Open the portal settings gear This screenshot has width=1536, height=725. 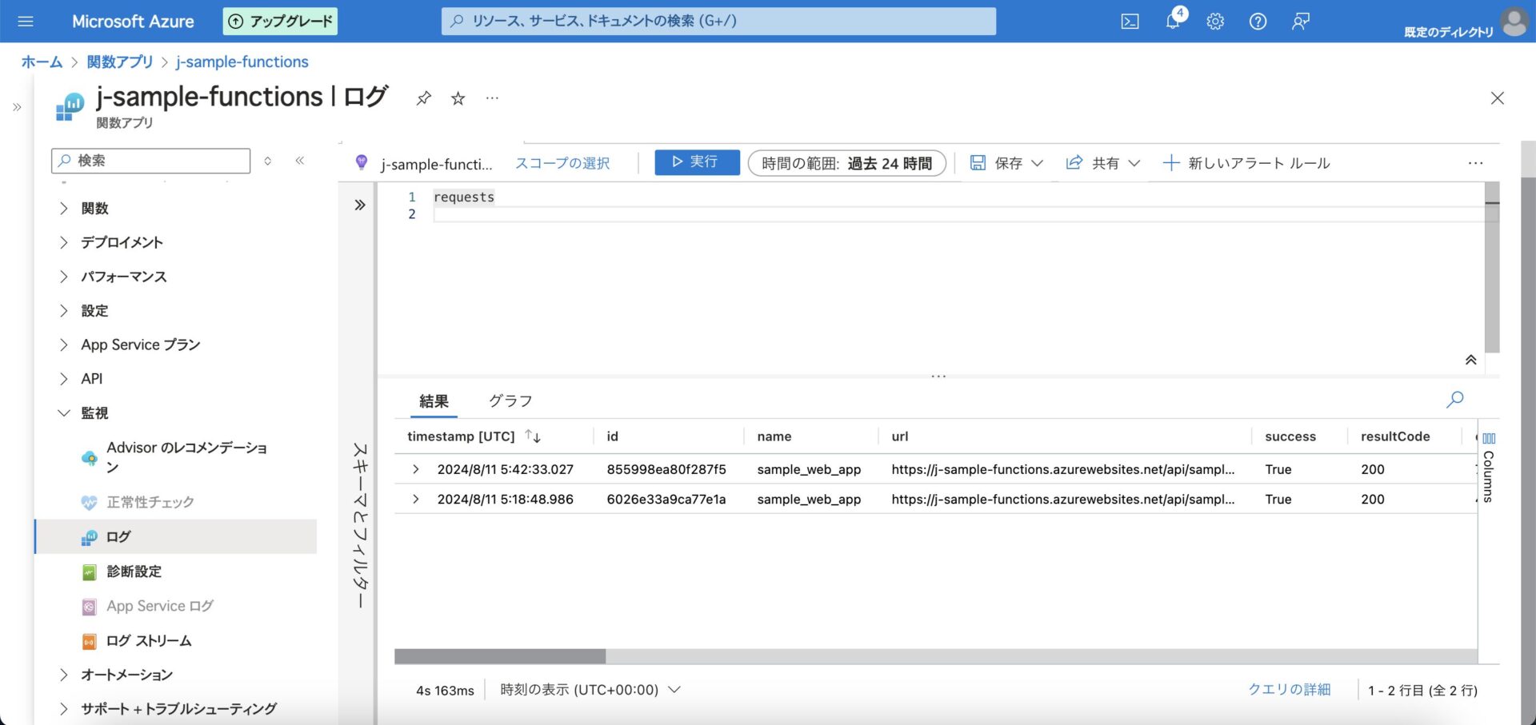click(x=1215, y=22)
